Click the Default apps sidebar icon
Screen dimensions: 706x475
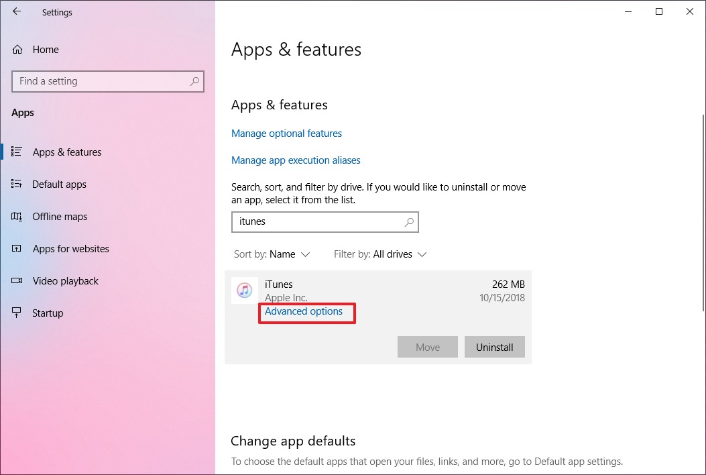(17, 184)
